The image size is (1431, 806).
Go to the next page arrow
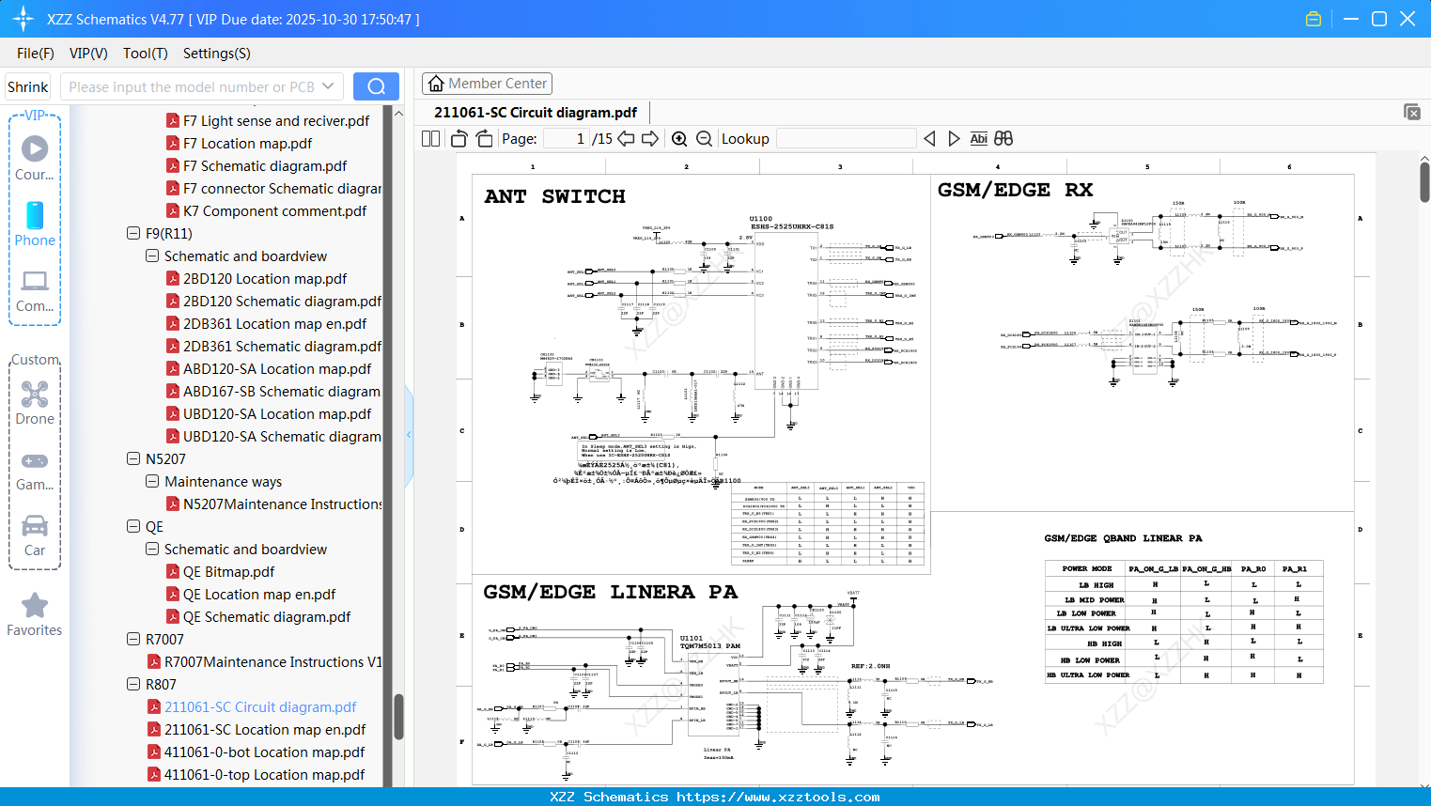[x=650, y=139]
